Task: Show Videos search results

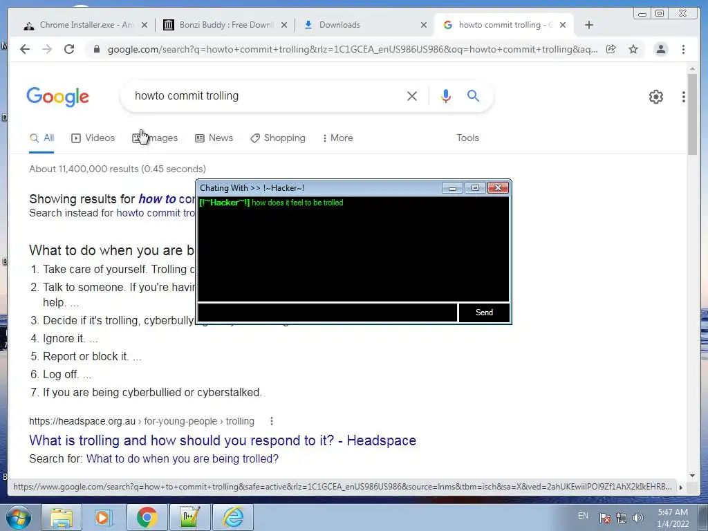Action: (x=93, y=138)
